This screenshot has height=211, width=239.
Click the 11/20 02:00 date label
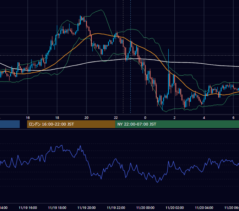point(175,207)
